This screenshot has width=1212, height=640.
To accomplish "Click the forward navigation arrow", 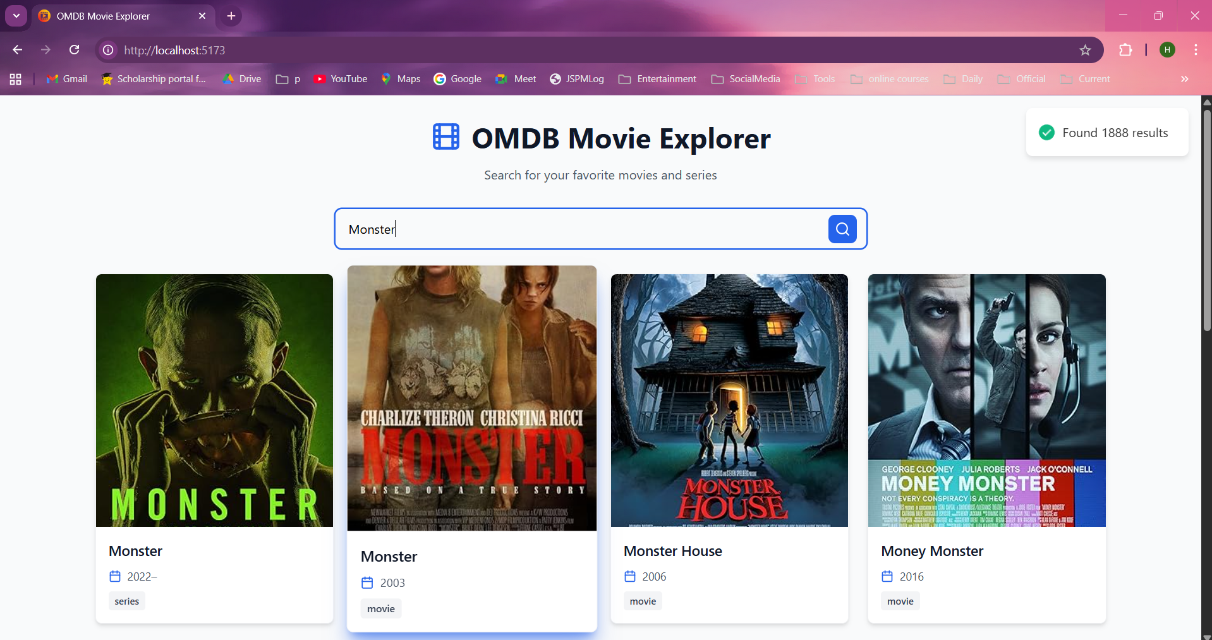I will (x=45, y=50).
